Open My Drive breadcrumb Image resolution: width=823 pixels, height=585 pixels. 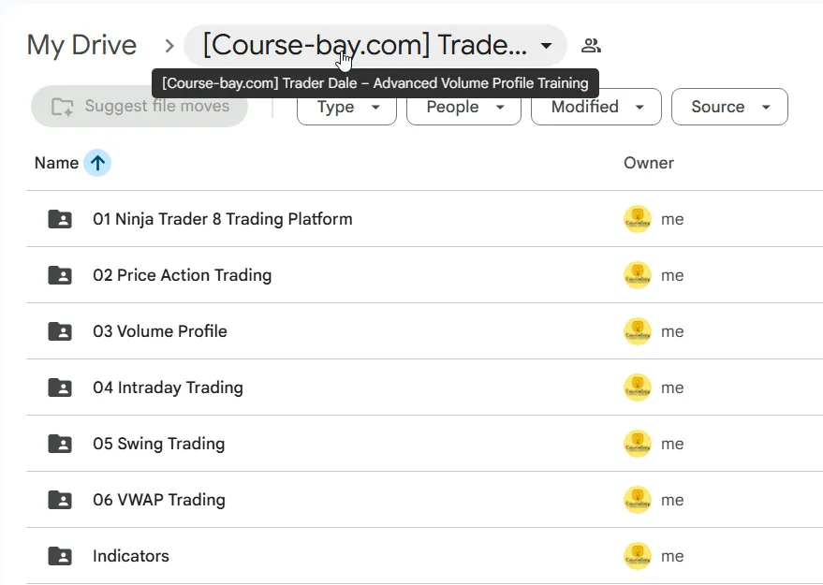tap(81, 45)
